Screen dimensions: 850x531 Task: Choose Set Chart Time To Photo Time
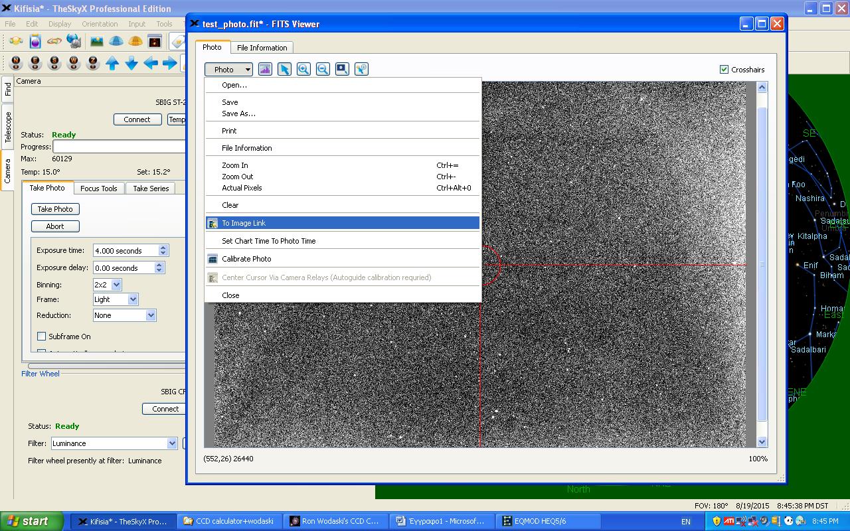click(268, 241)
